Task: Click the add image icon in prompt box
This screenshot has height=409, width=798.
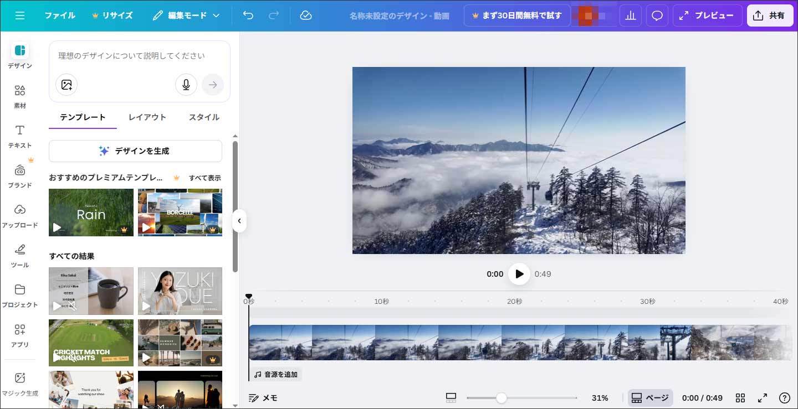Action: coord(66,85)
